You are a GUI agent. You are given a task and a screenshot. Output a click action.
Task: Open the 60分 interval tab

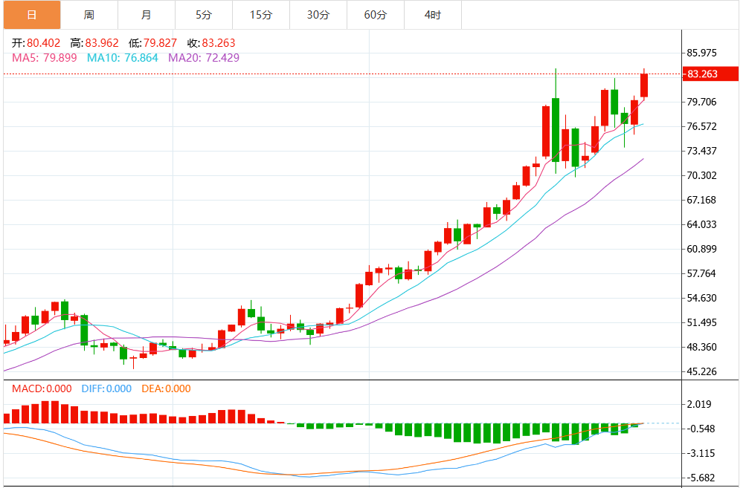pyautogui.click(x=376, y=15)
